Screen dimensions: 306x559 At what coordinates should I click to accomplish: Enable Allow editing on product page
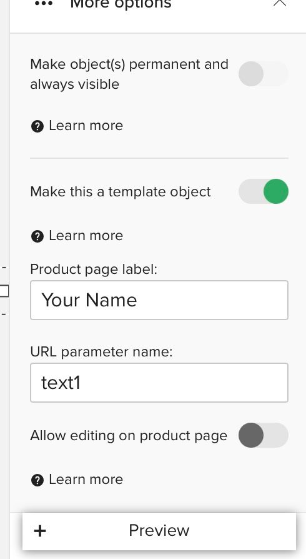264,435
